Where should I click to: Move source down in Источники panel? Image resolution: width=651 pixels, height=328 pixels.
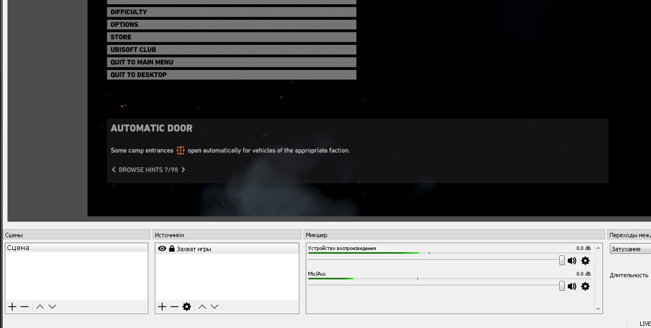[x=215, y=307]
